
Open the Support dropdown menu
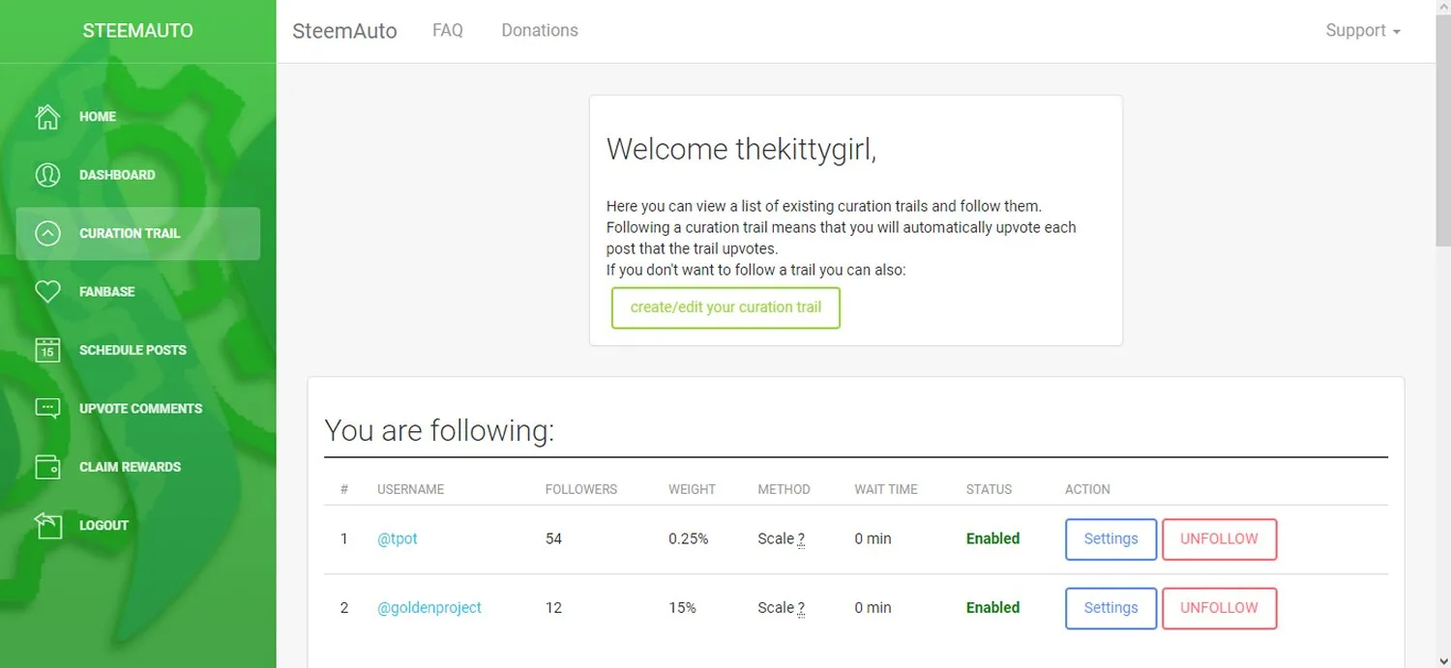(x=1363, y=31)
